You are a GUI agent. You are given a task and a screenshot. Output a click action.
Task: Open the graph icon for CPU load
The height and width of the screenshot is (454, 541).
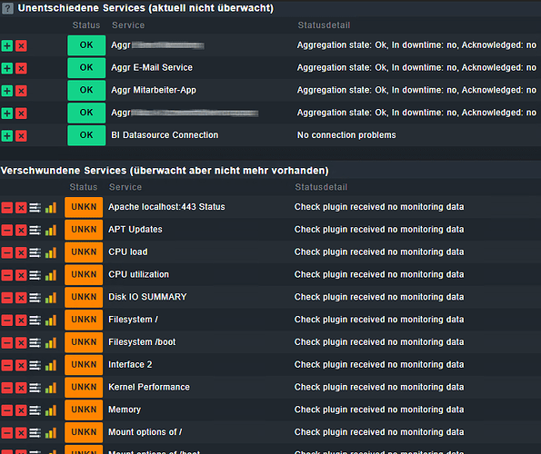click(51, 252)
